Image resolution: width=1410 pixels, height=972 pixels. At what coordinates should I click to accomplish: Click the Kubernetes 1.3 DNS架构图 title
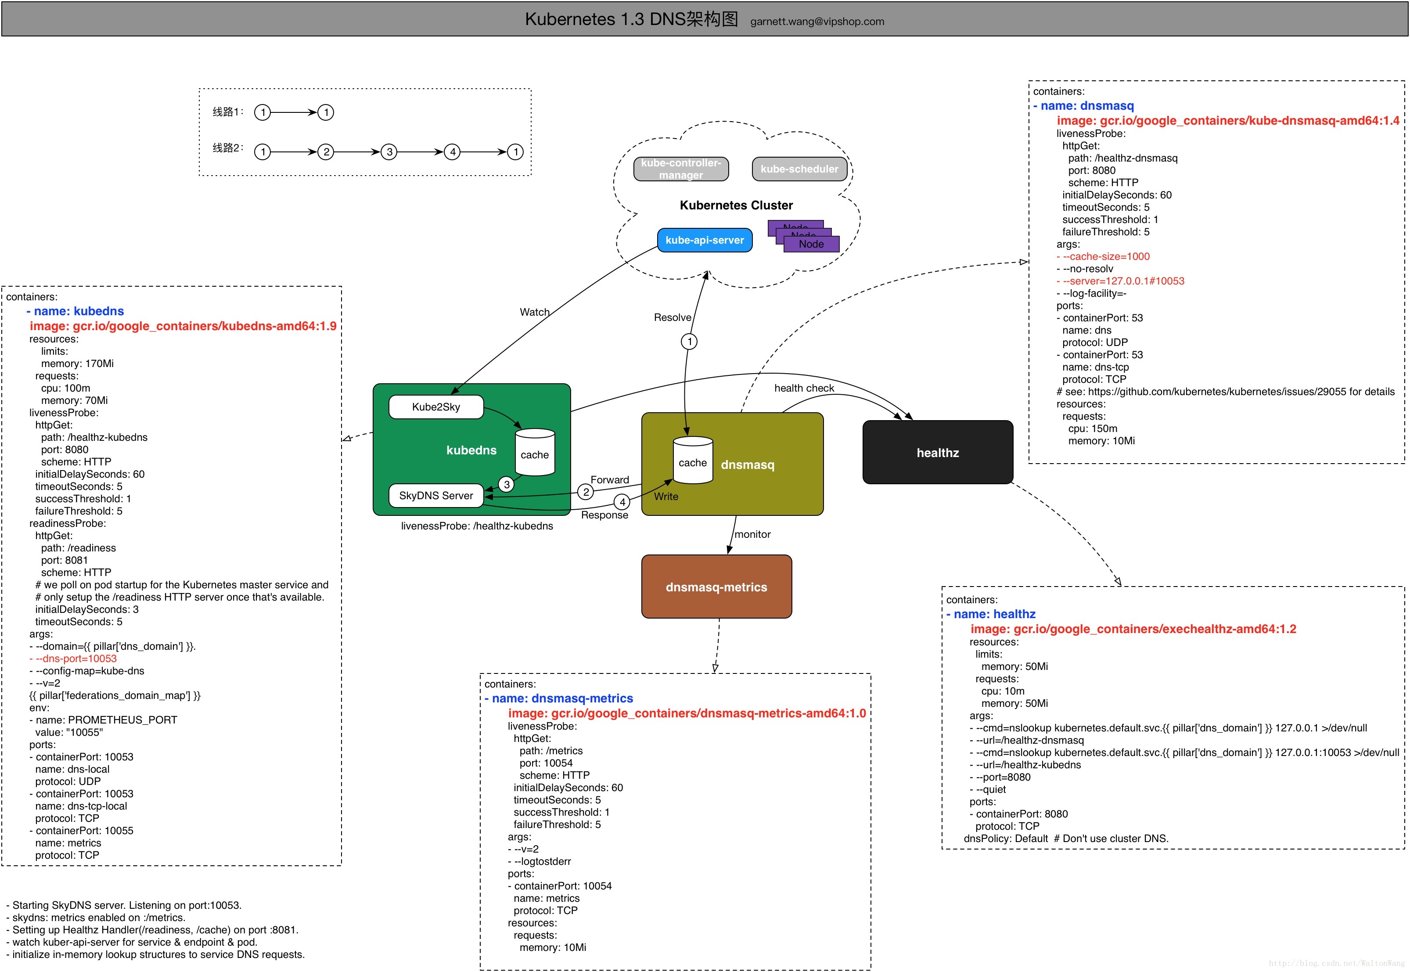[x=631, y=19]
